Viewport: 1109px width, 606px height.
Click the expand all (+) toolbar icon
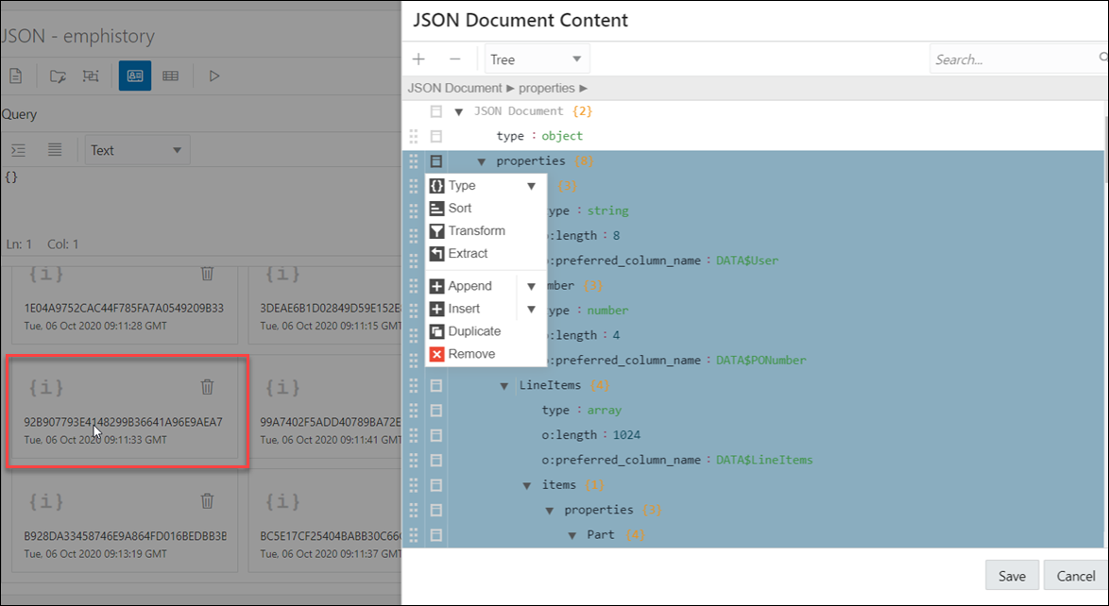(418, 59)
